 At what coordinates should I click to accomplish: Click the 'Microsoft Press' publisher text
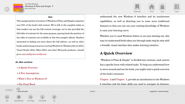30,8
